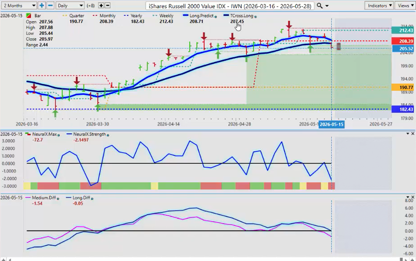
Task: Toggle the Long.Diff line legend
Action: click(x=78, y=198)
